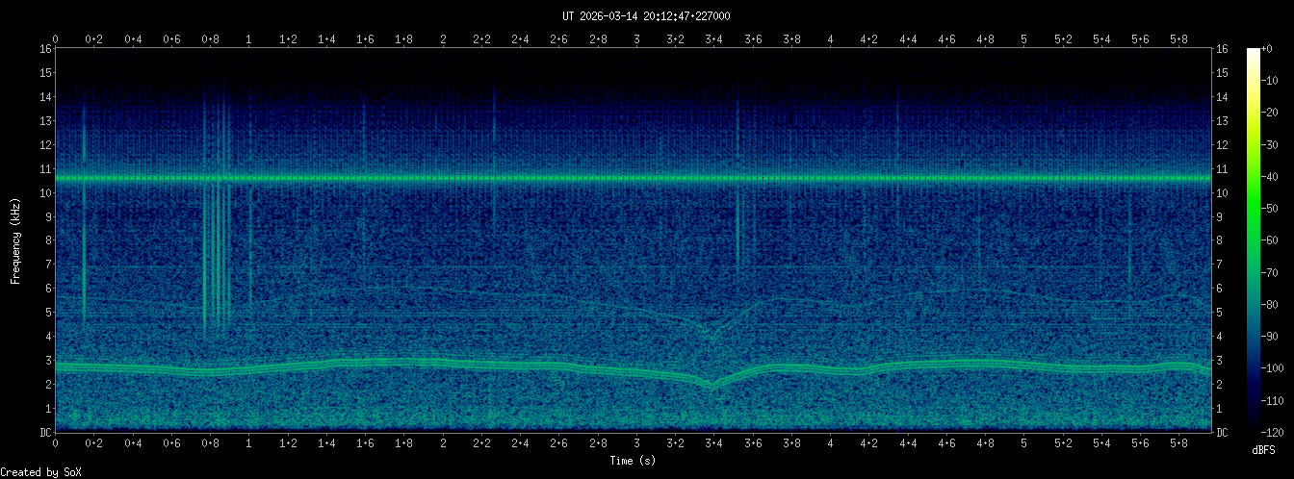
Task: Click the white top of the dBFS color bar
Action: pyautogui.click(x=1253, y=52)
